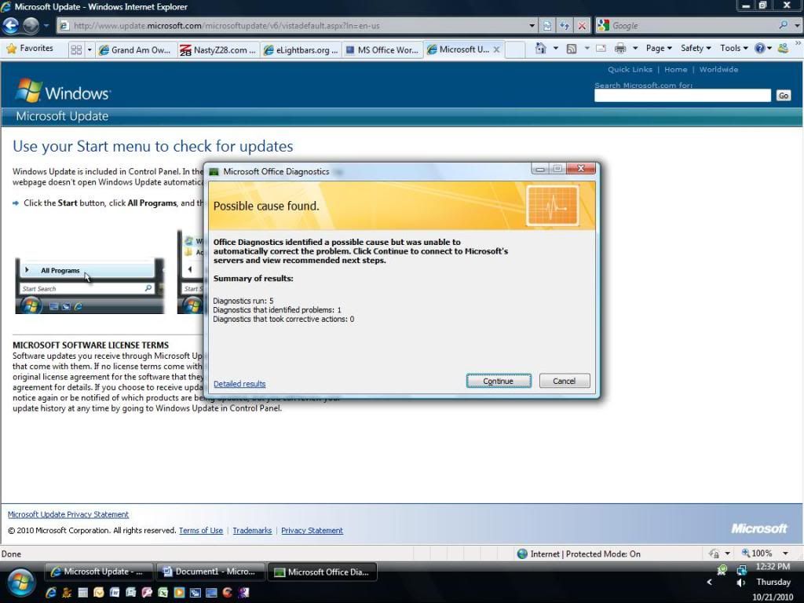Open the Terms of Use link
This screenshot has height=603, width=804.
pyautogui.click(x=200, y=530)
